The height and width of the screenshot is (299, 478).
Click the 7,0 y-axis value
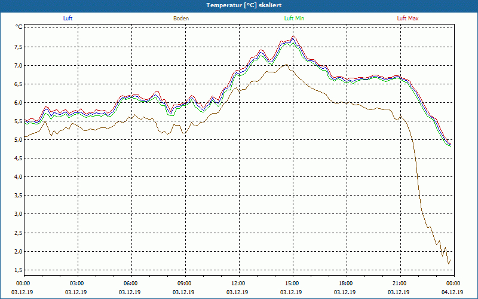pyautogui.click(x=19, y=66)
